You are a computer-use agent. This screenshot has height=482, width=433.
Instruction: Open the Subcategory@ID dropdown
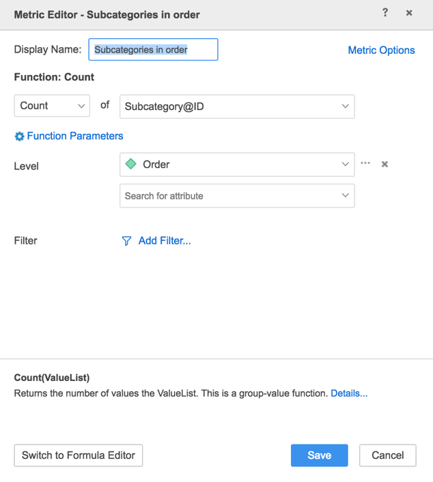point(237,107)
